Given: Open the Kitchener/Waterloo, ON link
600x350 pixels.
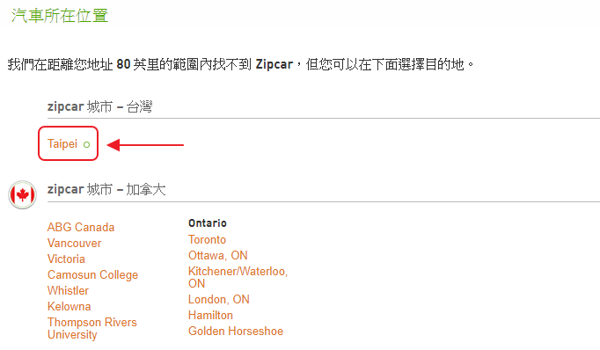Looking at the screenshot, I should [x=238, y=277].
